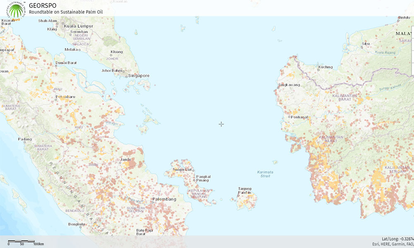Click the Kuala Lumpur map label
The image size is (414, 248).
coord(78,26)
